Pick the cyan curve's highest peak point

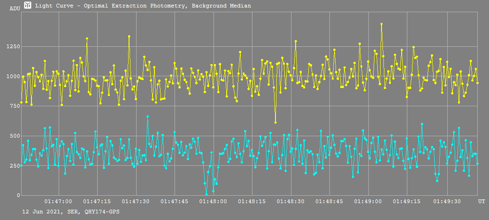[147, 116]
